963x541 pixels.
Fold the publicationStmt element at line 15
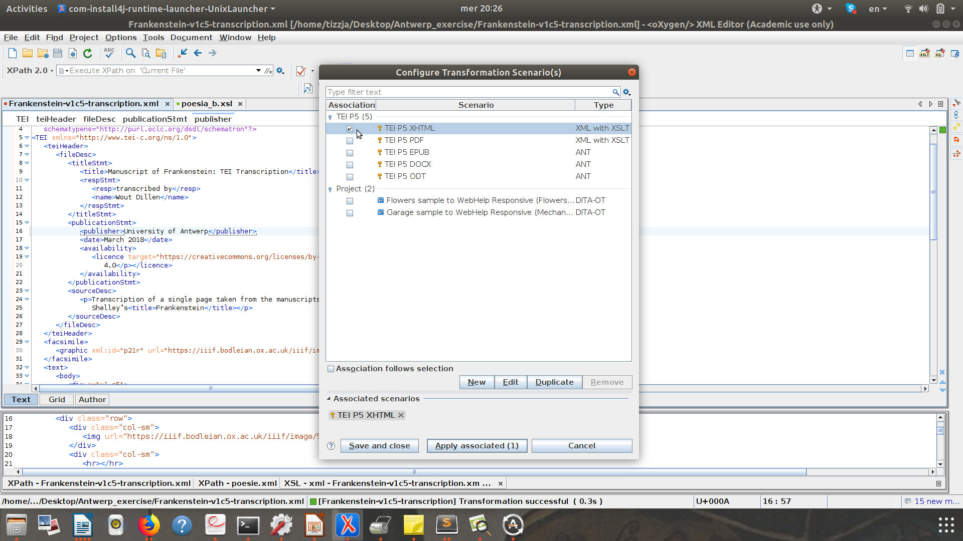click(27, 223)
